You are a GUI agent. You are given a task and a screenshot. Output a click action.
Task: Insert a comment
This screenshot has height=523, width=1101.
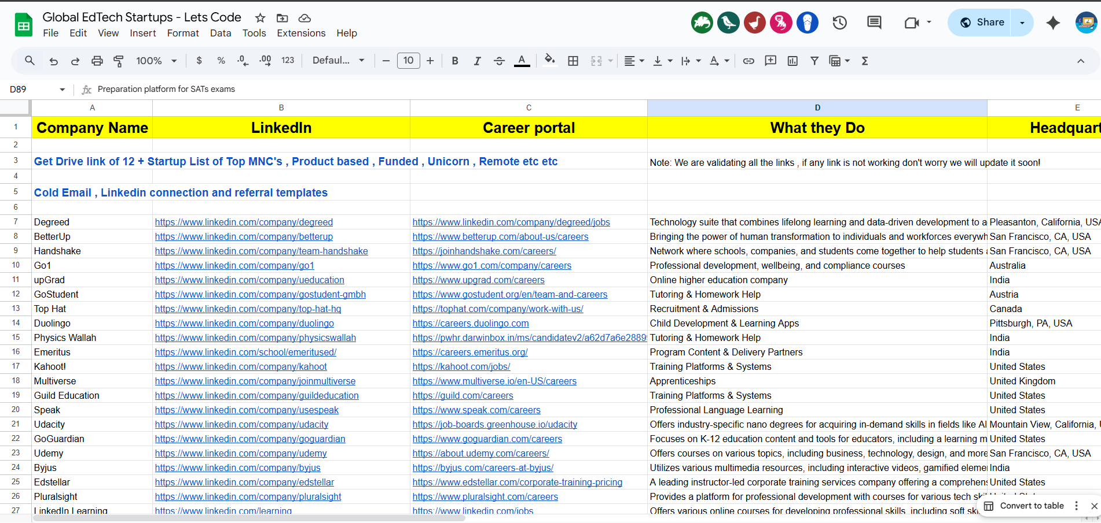tap(770, 61)
